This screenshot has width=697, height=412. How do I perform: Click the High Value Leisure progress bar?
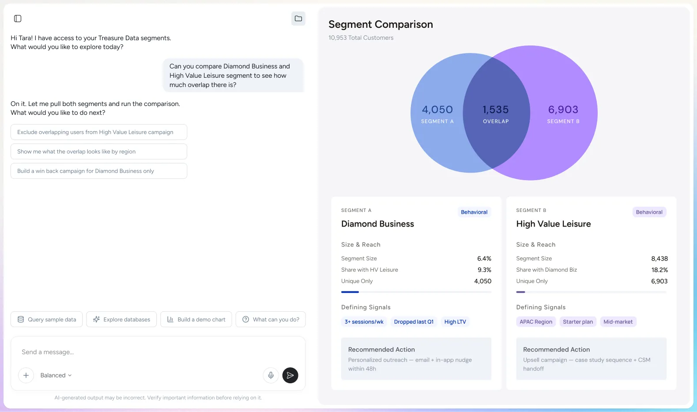(x=591, y=292)
